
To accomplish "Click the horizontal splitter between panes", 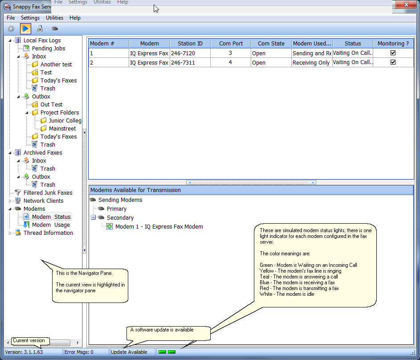I will click(251, 182).
